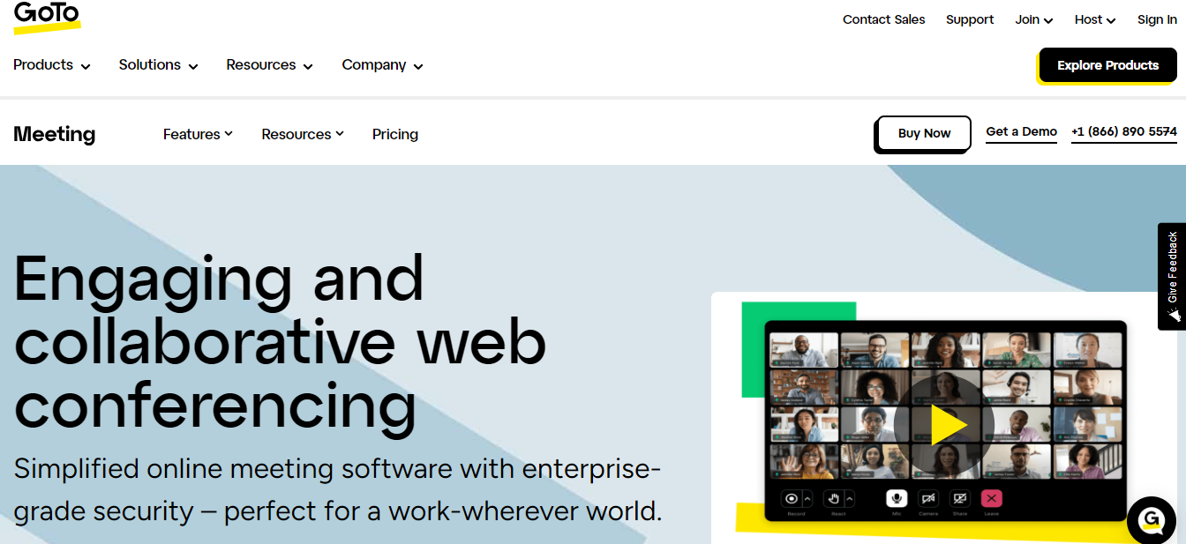The height and width of the screenshot is (544, 1186).
Task: Open the Host dropdown
Action: pos(1094,19)
